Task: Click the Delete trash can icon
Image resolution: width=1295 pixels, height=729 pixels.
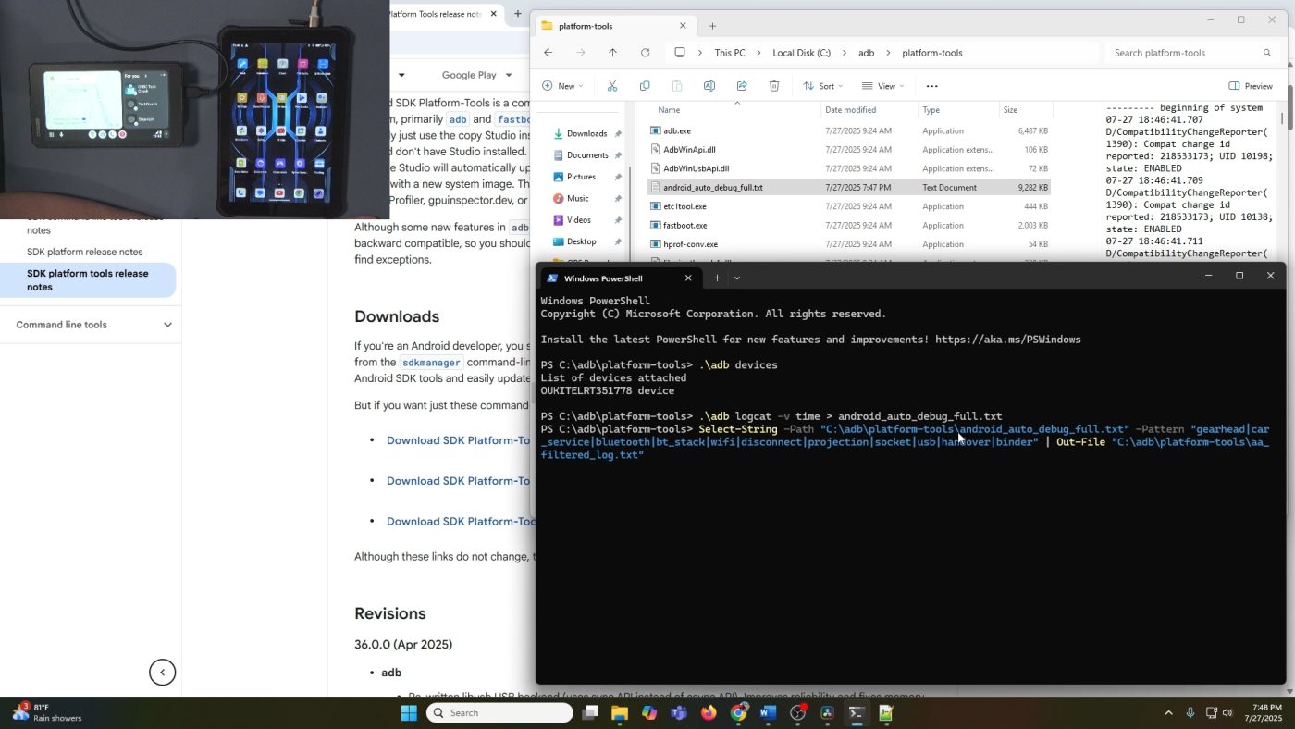Action: (x=774, y=86)
